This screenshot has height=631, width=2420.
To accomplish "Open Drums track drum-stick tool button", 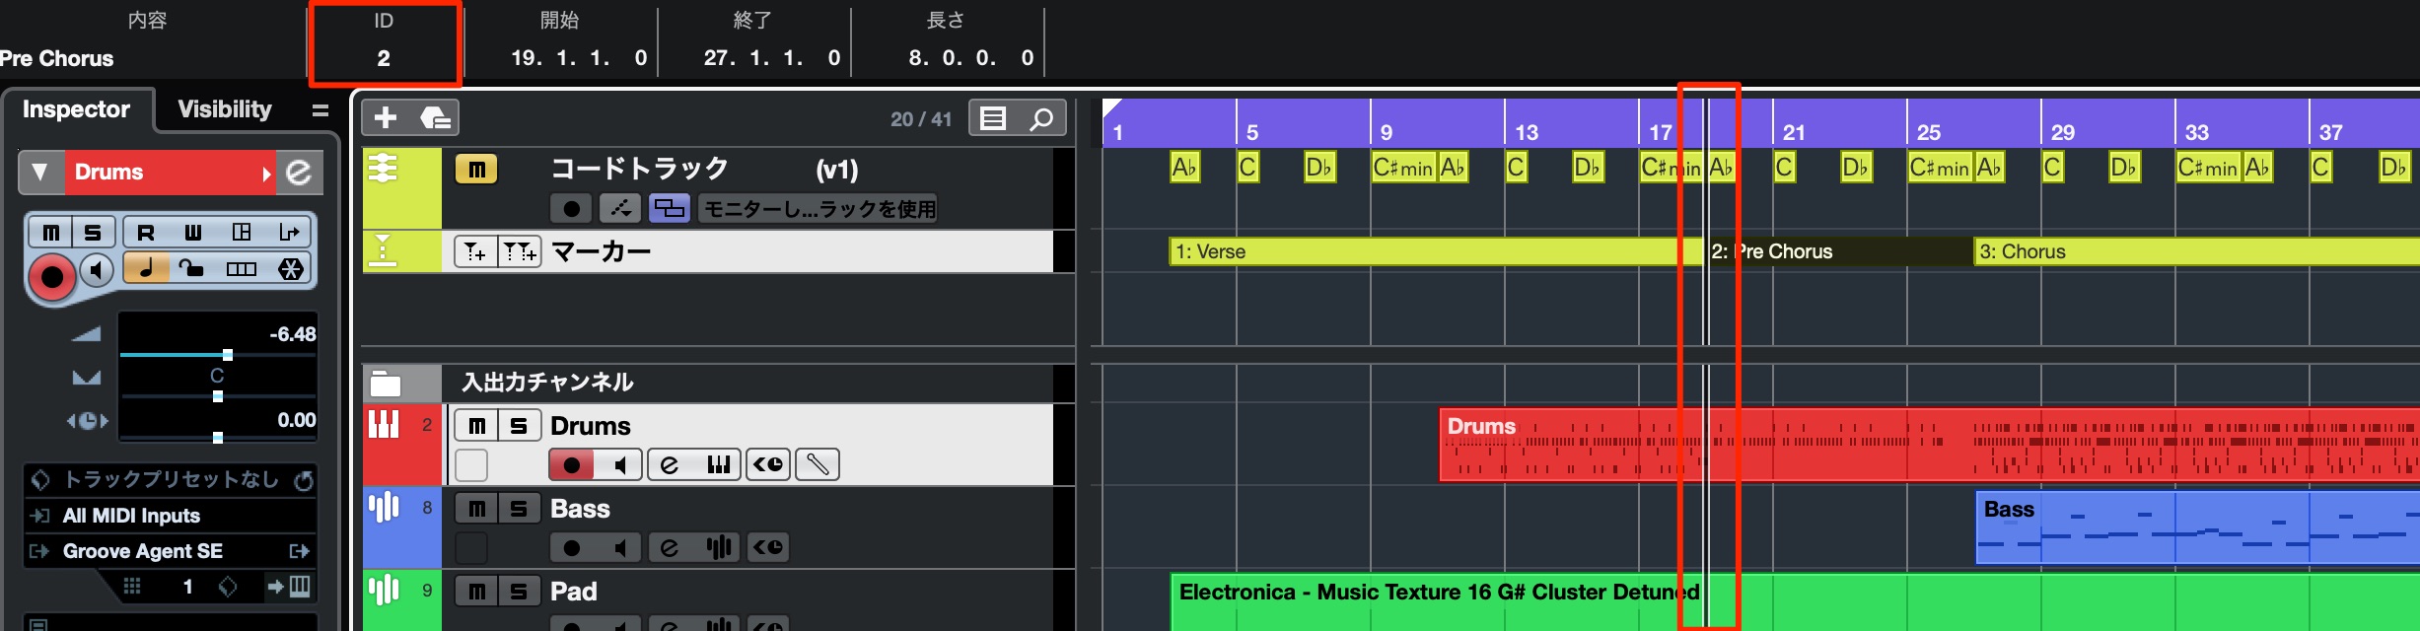I will click(818, 464).
